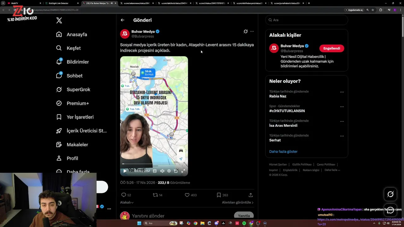Open more options for İsa Aras Mersinli
Viewport: 404px width, 227px height.
[x=342, y=121]
